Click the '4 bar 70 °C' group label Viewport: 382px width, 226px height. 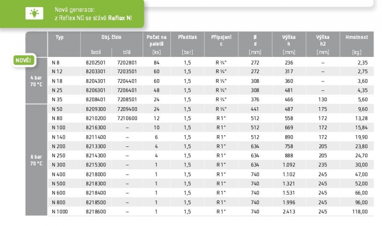(x=36, y=81)
